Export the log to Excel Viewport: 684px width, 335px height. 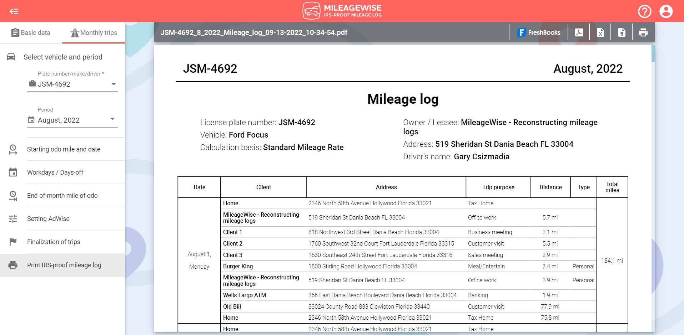[x=600, y=32]
